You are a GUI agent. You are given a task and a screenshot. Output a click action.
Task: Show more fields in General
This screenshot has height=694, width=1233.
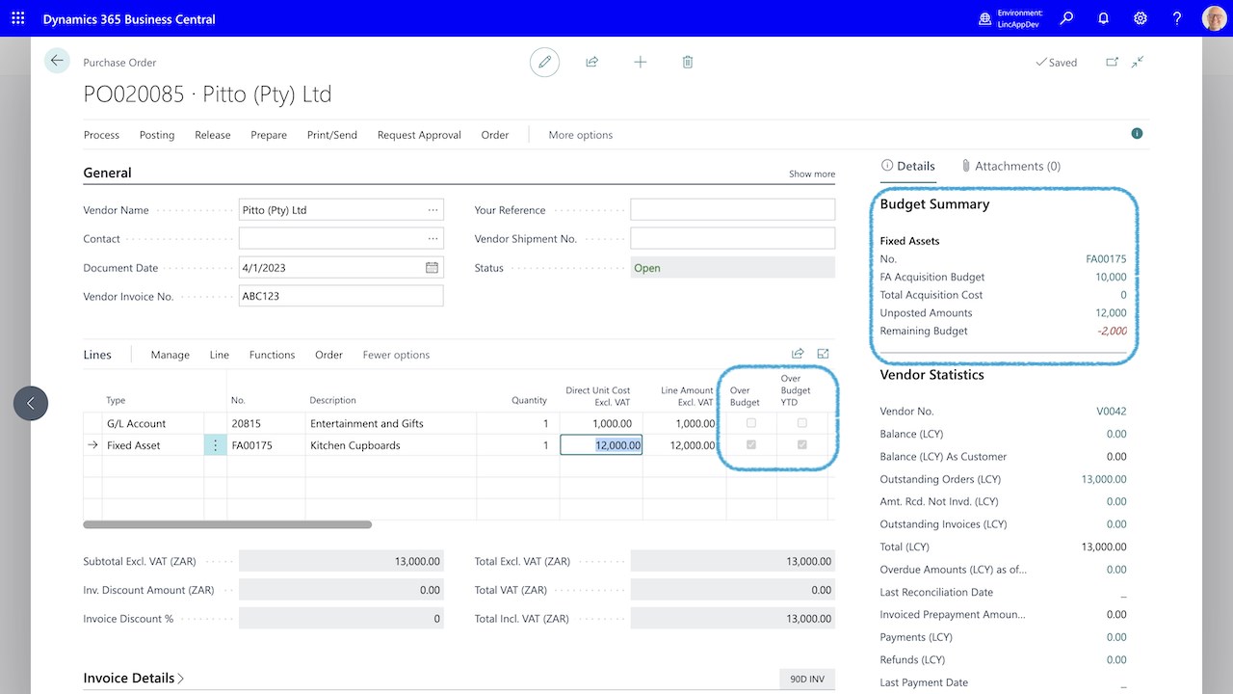(812, 174)
